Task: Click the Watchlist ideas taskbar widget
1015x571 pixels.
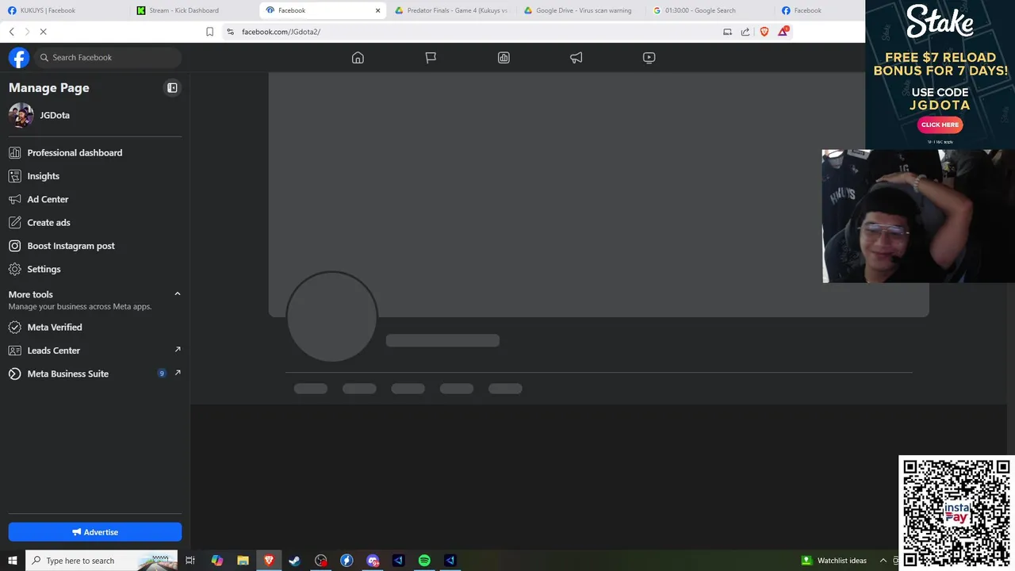Action: (x=834, y=561)
